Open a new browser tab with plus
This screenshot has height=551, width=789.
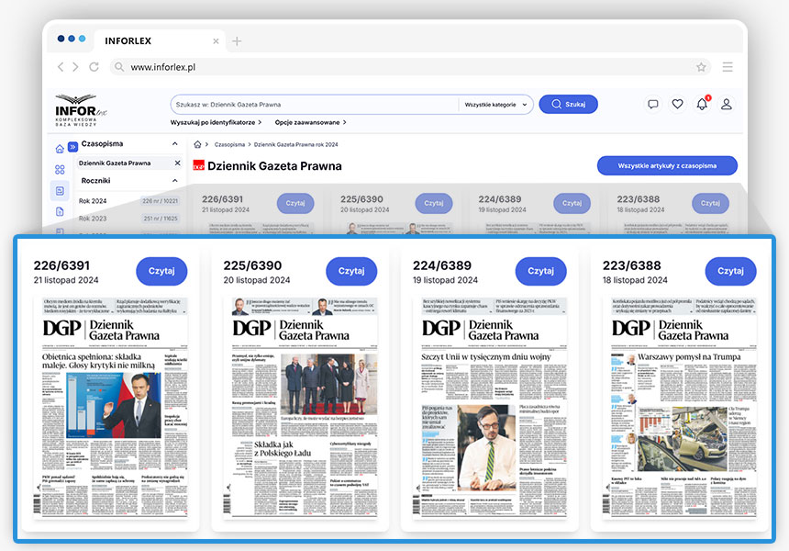[x=237, y=41]
